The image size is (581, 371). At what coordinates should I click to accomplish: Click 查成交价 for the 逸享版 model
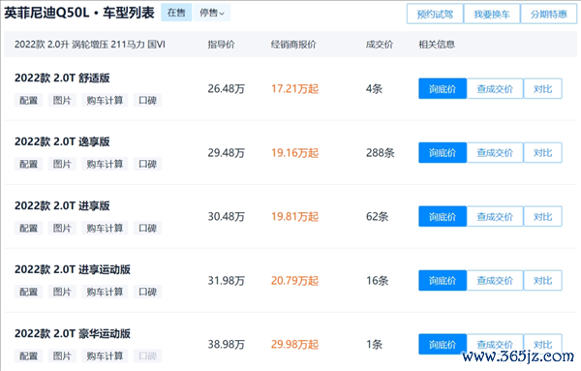point(495,153)
